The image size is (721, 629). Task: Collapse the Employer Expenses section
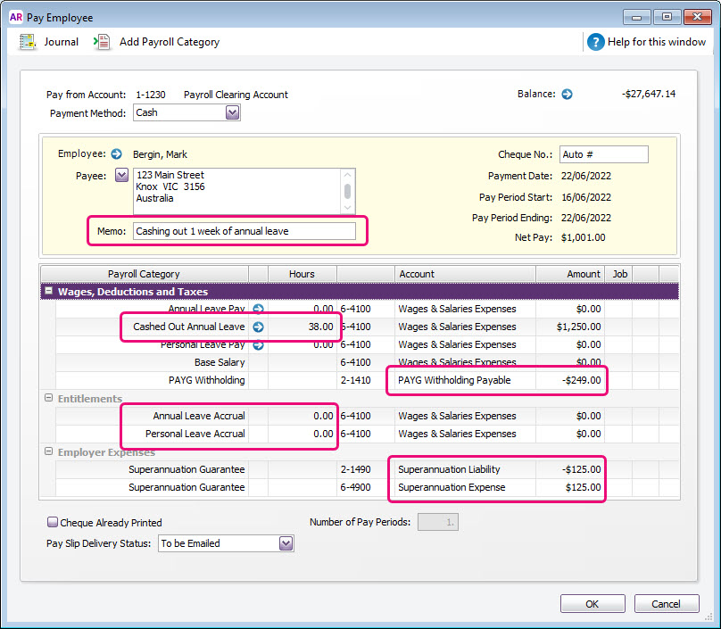point(48,451)
